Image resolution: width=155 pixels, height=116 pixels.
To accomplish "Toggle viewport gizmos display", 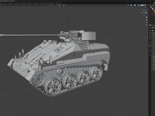I will coord(131,5).
